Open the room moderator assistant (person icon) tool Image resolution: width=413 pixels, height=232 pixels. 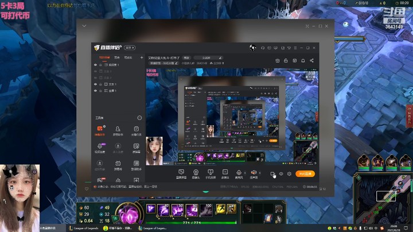(118, 130)
